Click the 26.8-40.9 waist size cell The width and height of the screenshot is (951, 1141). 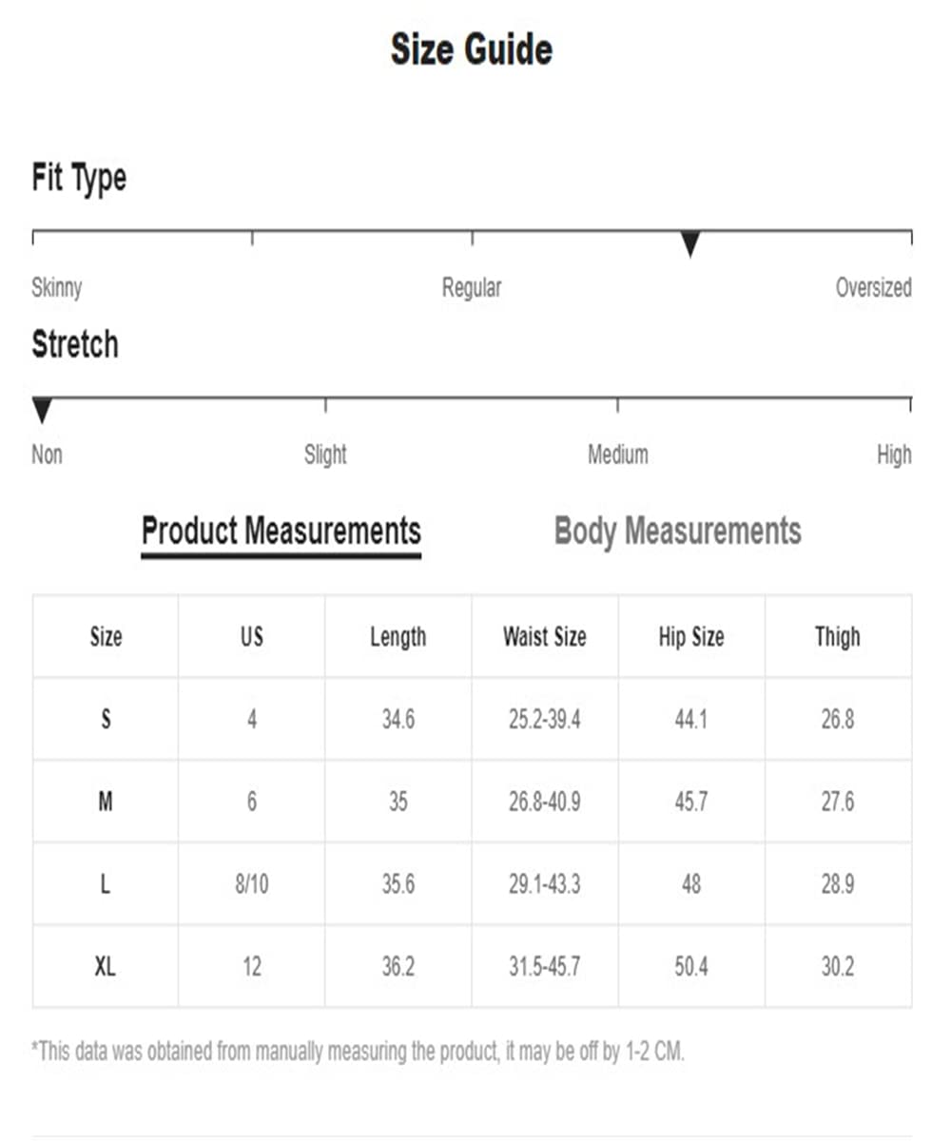545,802
